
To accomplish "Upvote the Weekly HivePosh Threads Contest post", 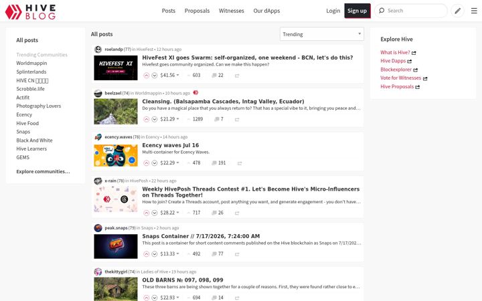I will pyautogui.click(x=147, y=213).
